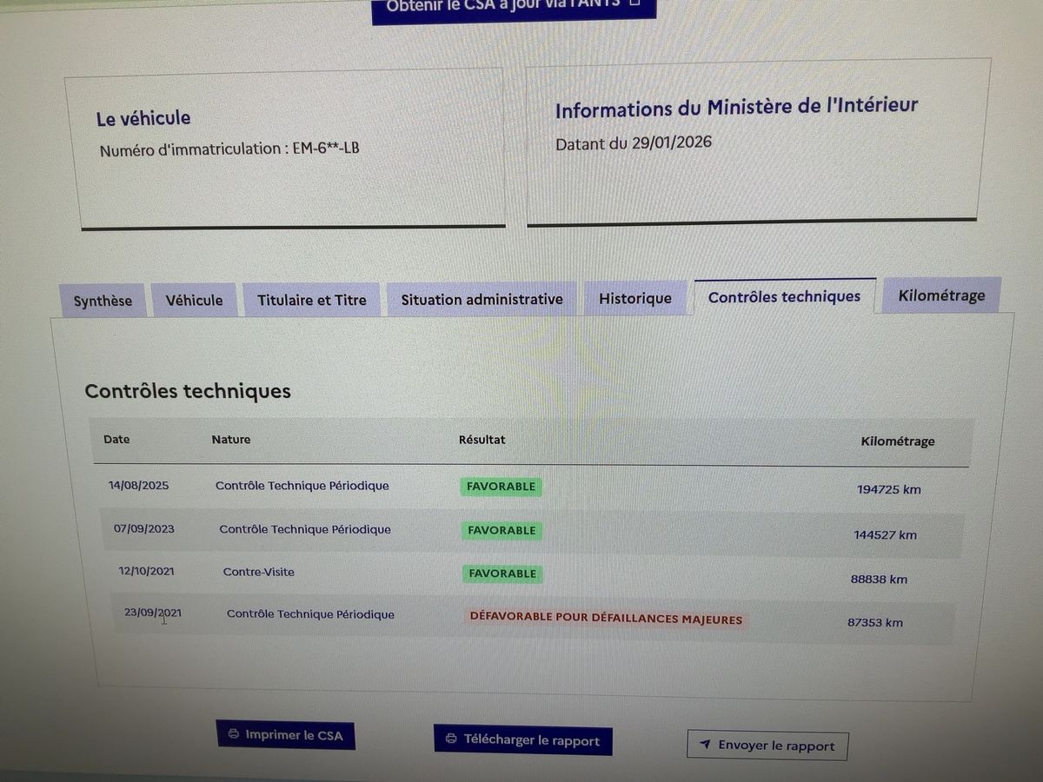The width and height of the screenshot is (1043, 782).
Task: Click the Contre-Visite entry
Action: point(258,572)
